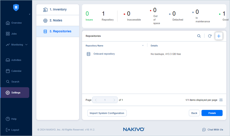Open the Overview menu label
The image size is (230, 136).
(17, 23)
